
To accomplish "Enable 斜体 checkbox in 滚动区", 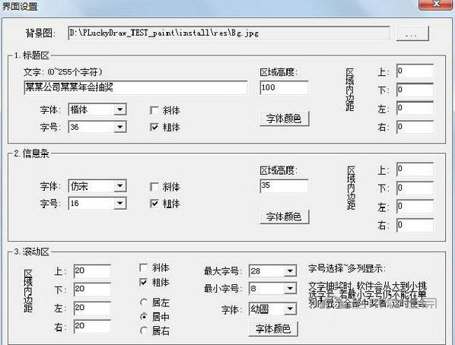I will 144,267.
